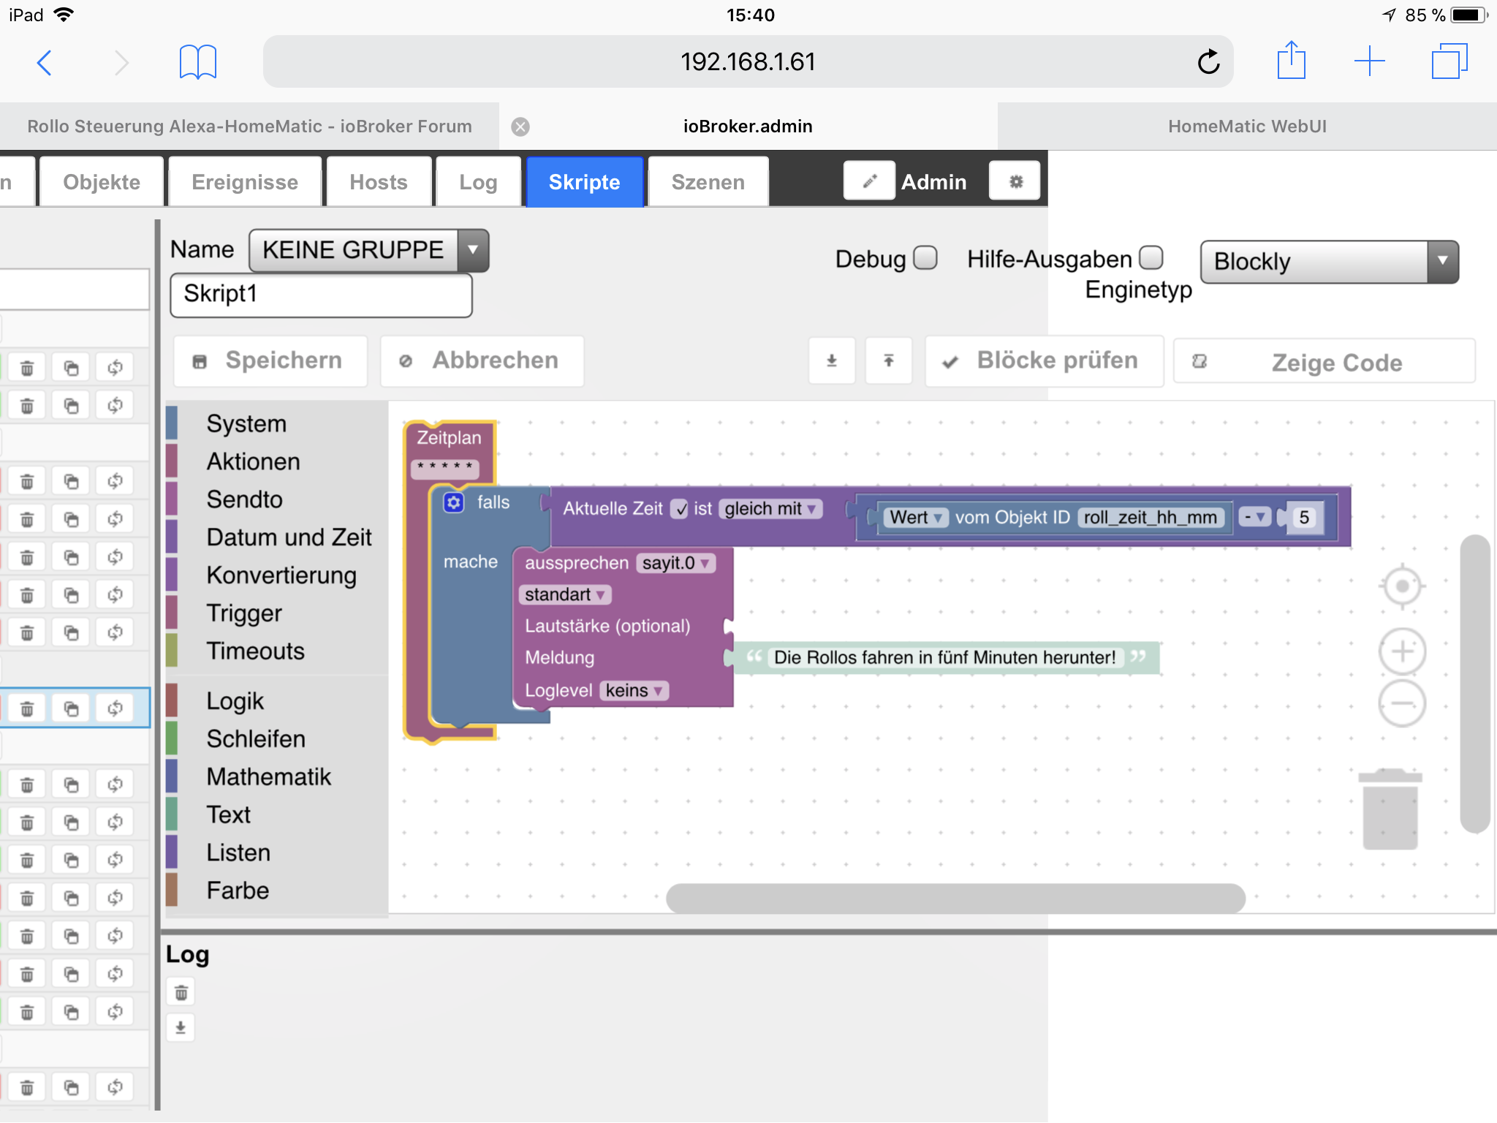This screenshot has width=1497, height=1123.
Task: Click the Blockly zoom-in plus icon
Action: 1401,651
